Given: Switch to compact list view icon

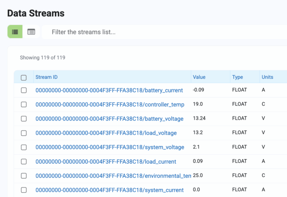Looking at the screenshot, I should tap(15, 32).
